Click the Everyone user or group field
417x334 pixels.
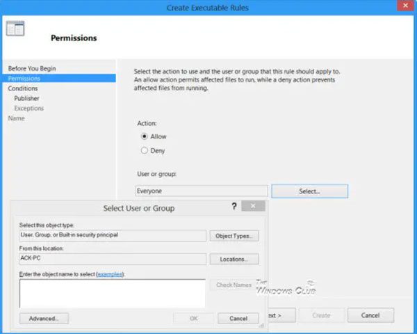point(202,191)
